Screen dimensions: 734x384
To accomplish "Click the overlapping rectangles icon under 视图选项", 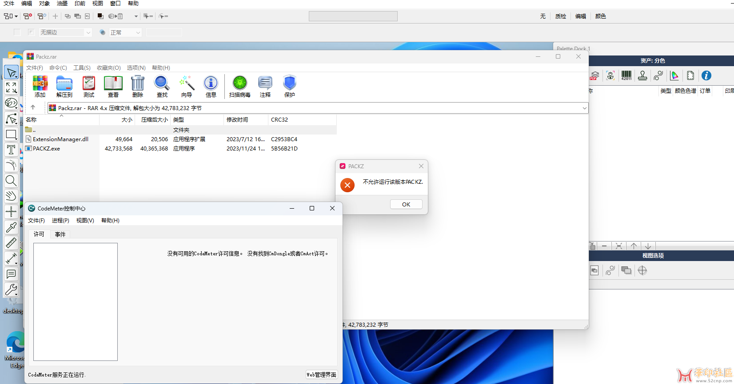I will coord(626,270).
